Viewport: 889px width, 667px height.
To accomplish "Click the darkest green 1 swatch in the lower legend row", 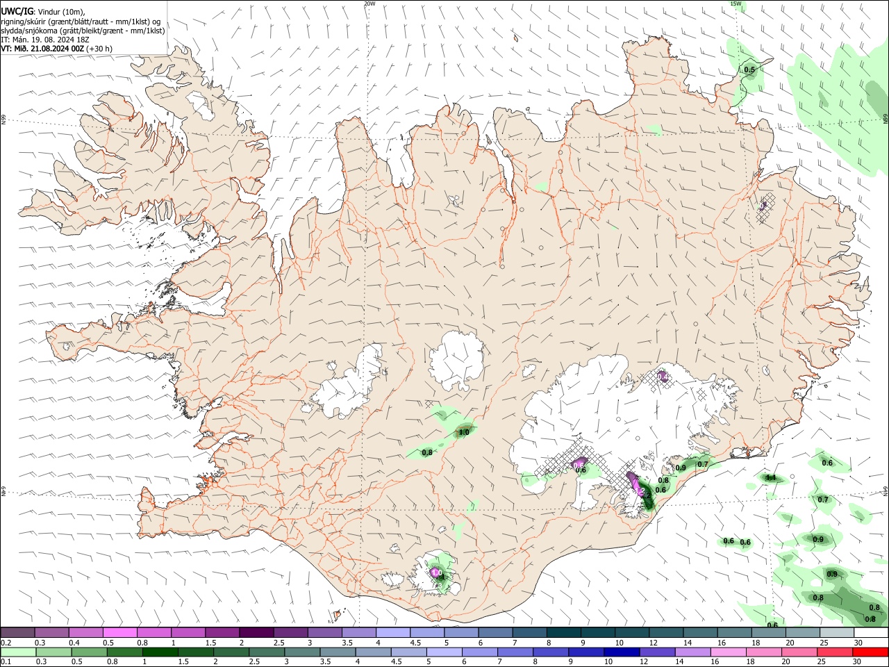I will pyautogui.click(x=160, y=652).
